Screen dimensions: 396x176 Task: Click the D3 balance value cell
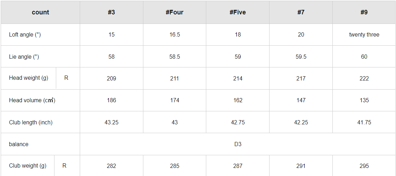(238, 144)
